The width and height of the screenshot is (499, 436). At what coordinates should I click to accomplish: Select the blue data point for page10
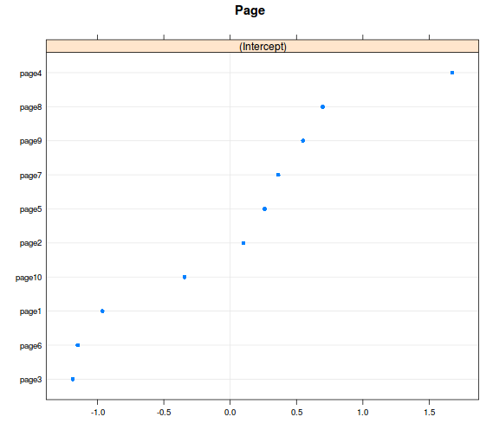pyautogui.click(x=185, y=277)
